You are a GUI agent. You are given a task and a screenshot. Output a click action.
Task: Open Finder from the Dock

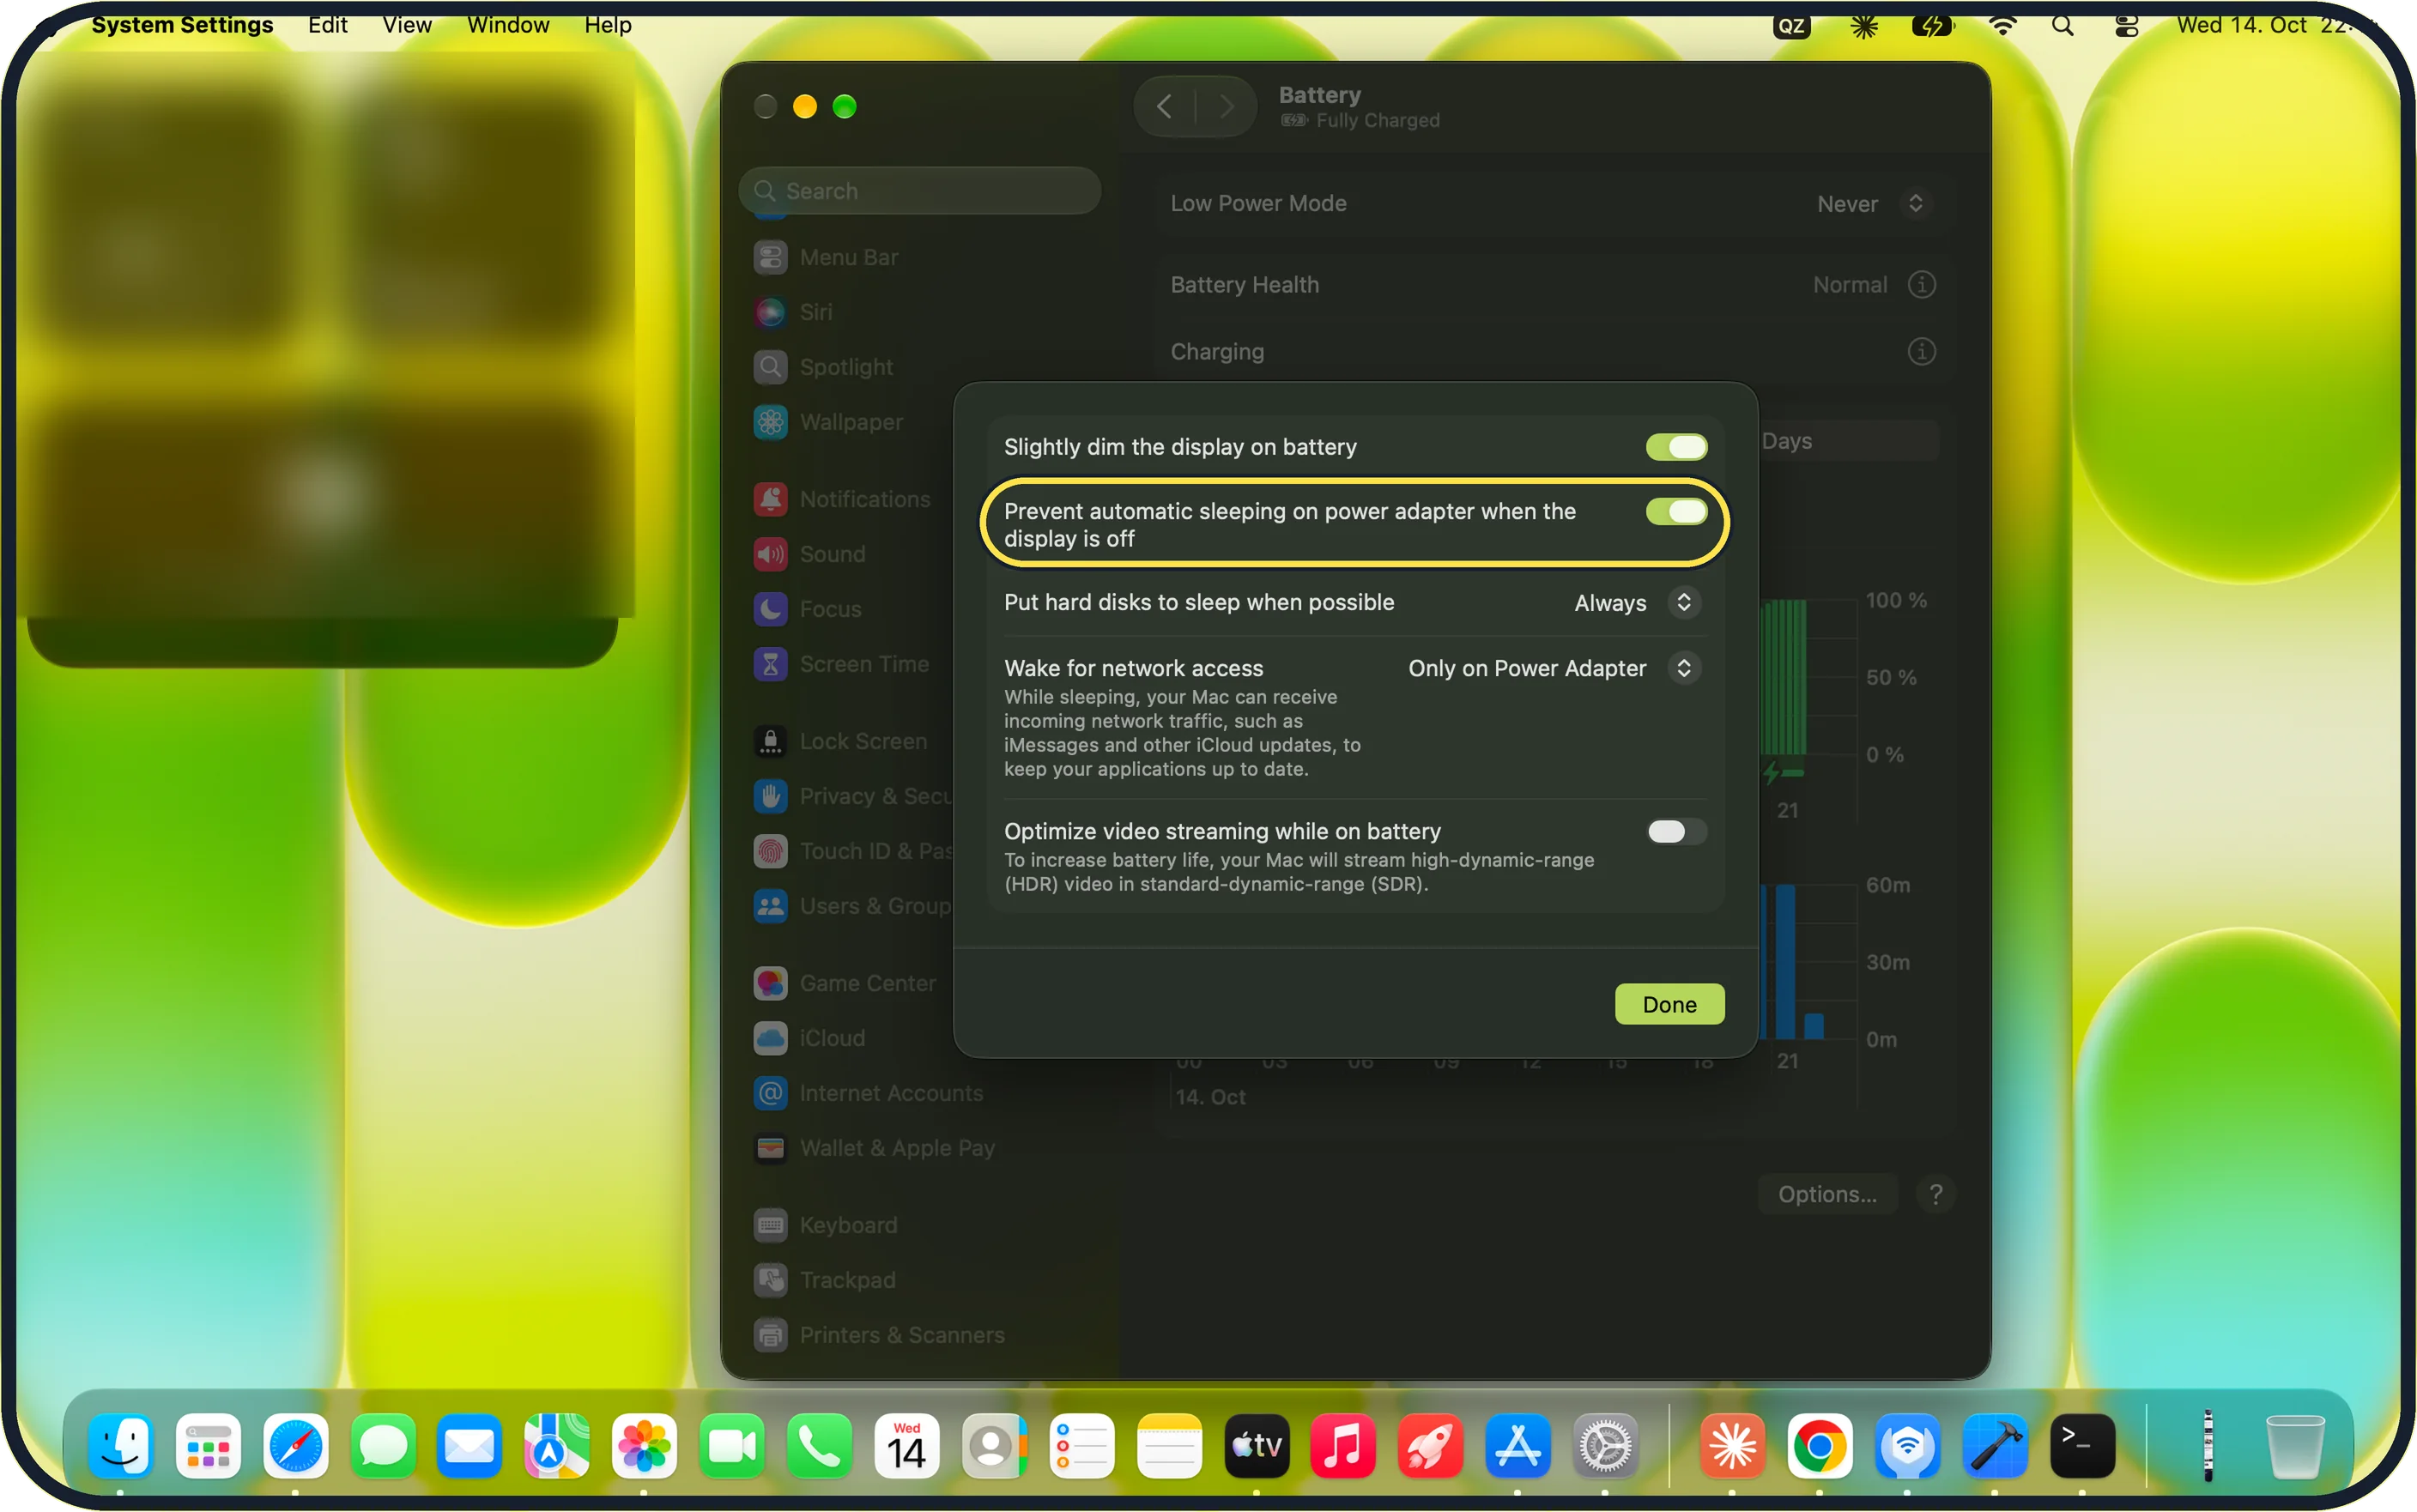pyautogui.click(x=120, y=1446)
